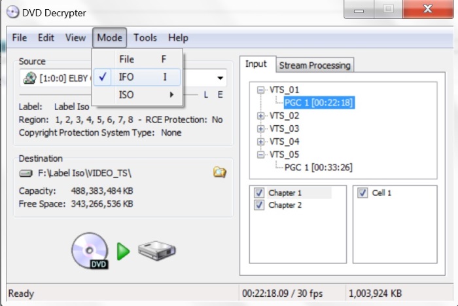Click the L indicator beside Source

coord(206,95)
